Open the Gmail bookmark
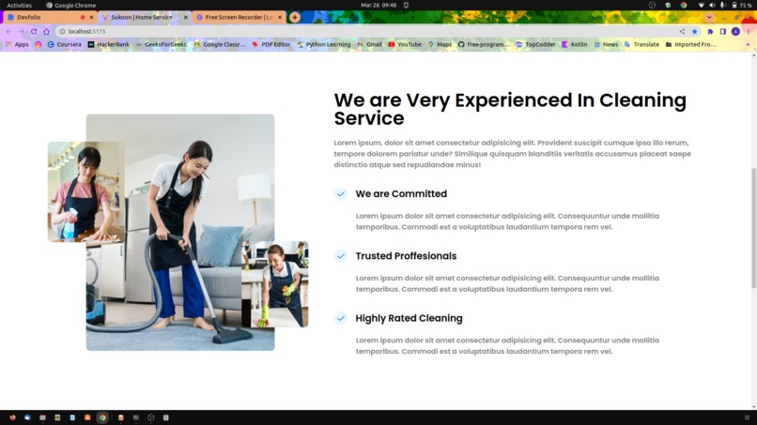 (x=370, y=44)
